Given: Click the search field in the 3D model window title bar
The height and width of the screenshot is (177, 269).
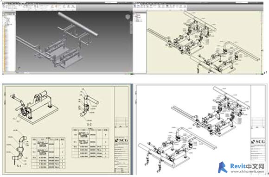Looking at the screenshot, I should 111,3.
